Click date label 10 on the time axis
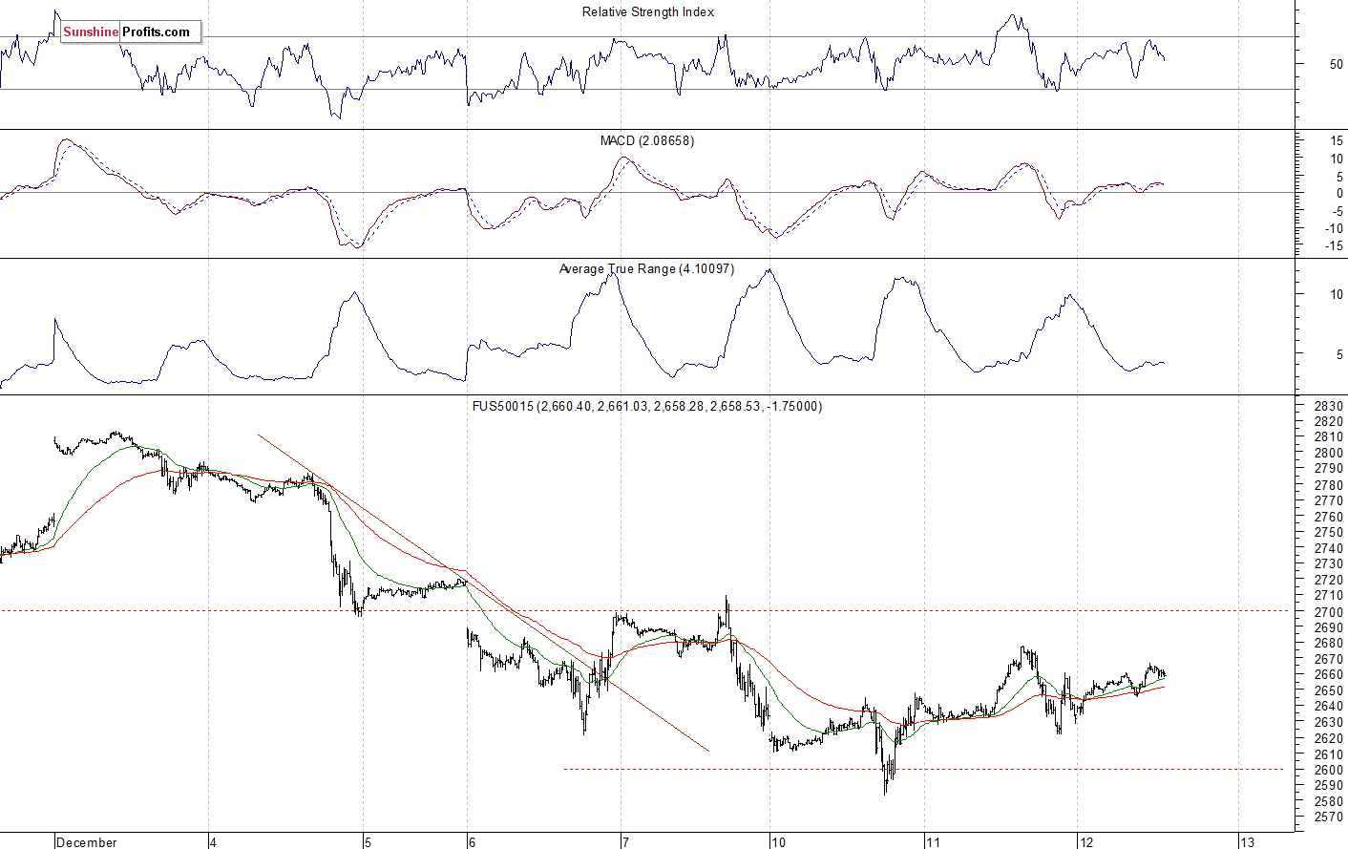The height and width of the screenshot is (849, 1348). (778, 842)
